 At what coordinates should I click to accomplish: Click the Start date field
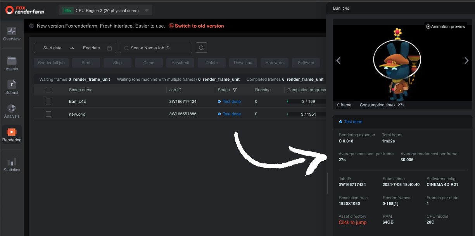point(52,48)
